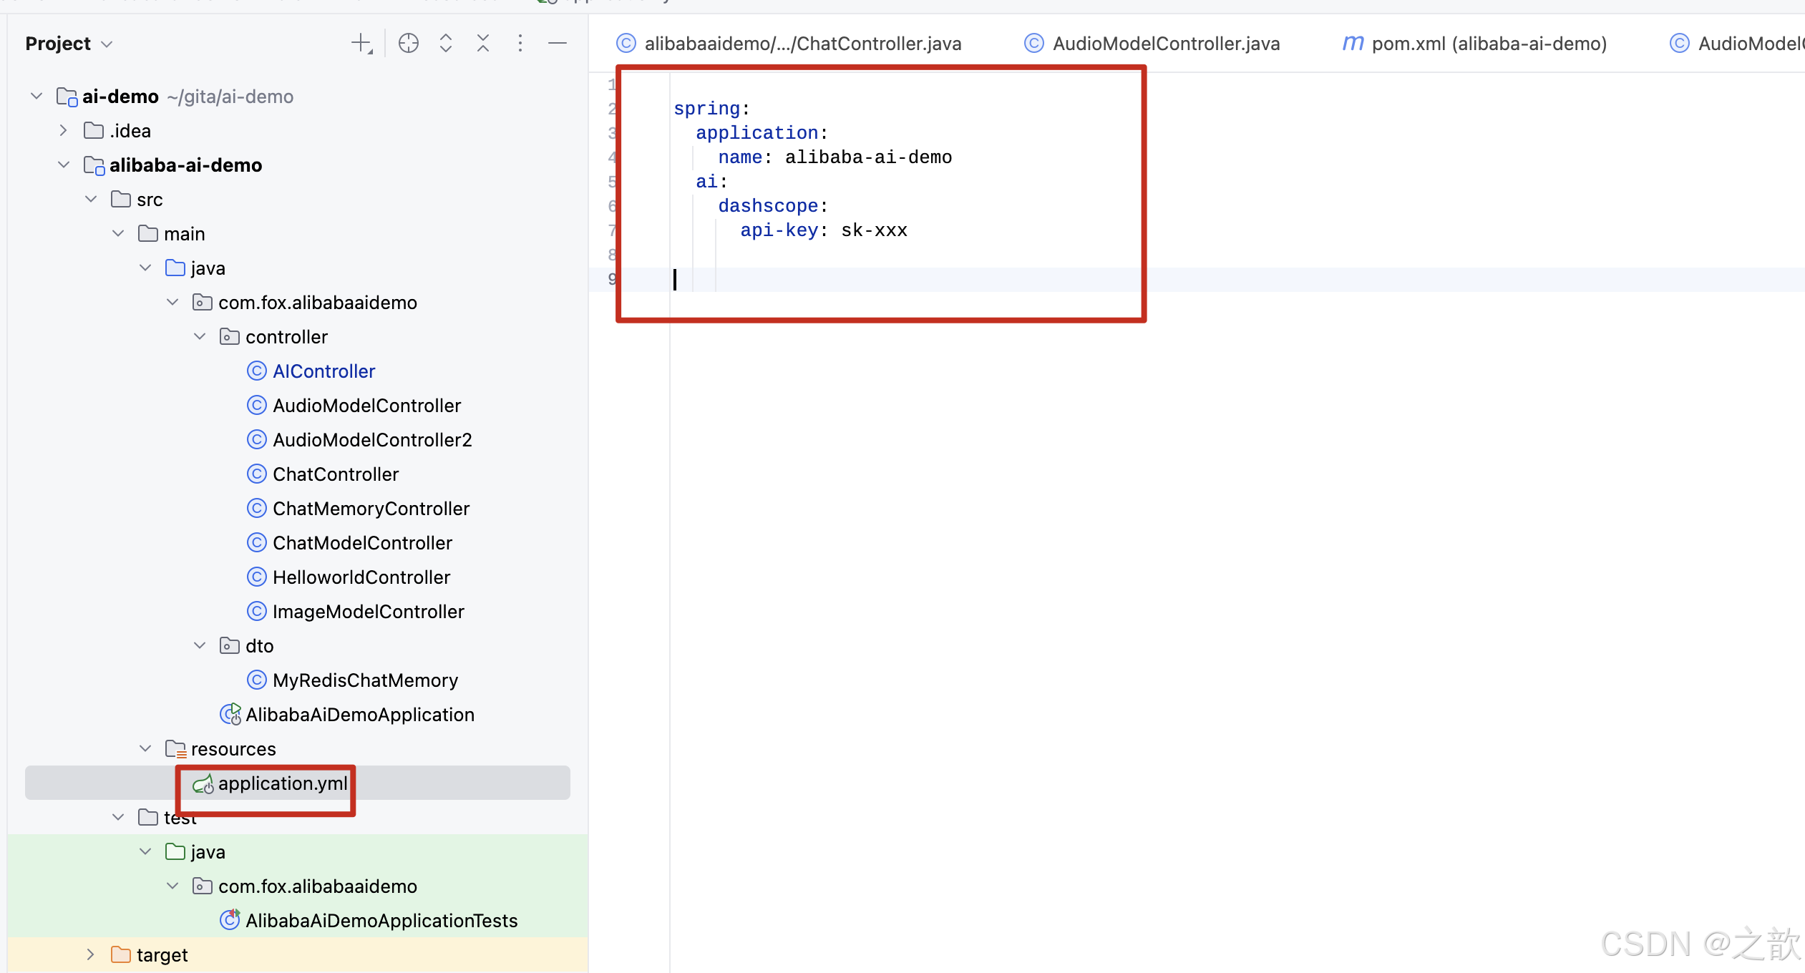The image size is (1805, 973).
Task: Collapse the controller package
Action: coord(200,336)
